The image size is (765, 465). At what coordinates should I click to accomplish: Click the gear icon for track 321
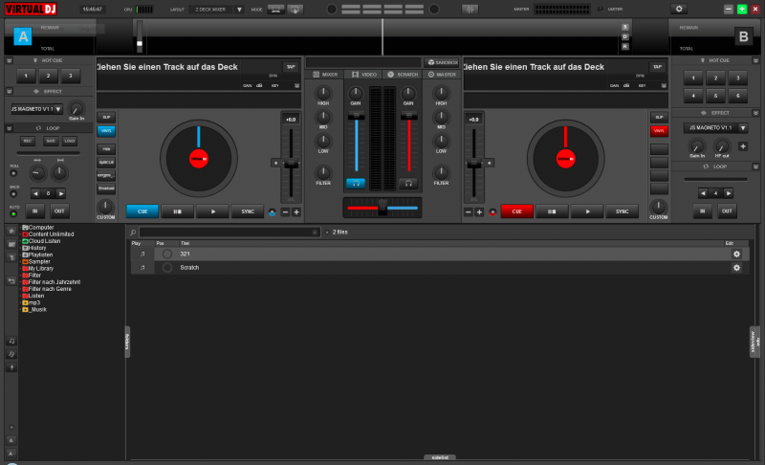[x=736, y=254]
